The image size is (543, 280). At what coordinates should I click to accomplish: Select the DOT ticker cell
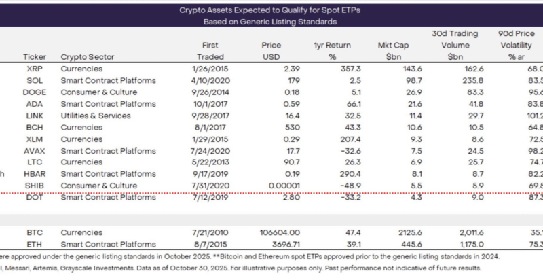click(35, 197)
